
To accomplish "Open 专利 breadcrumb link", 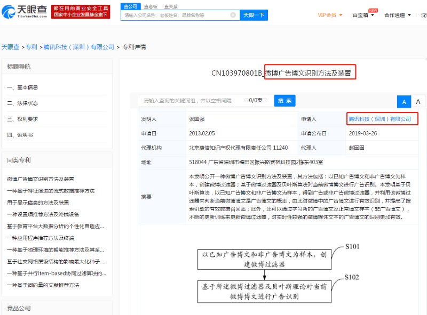I will click(x=31, y=47).
